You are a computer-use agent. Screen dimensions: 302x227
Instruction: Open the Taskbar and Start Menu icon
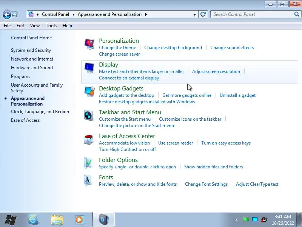click(x=89, y=115)
